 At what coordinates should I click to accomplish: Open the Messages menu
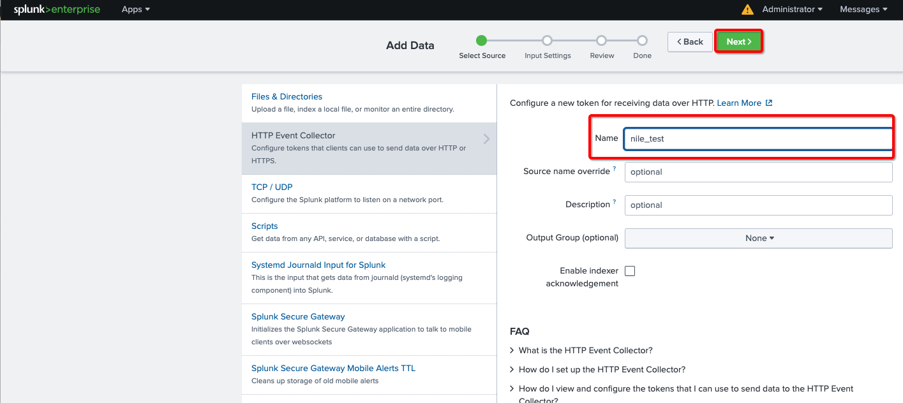863,10
